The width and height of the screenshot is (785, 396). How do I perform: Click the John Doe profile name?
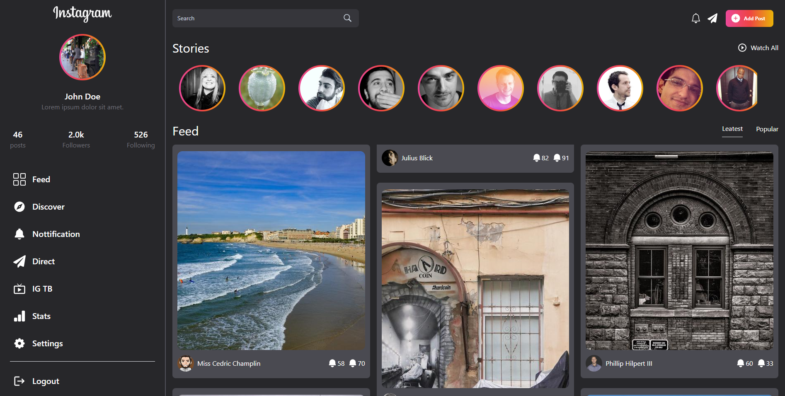(x=82, y=97)
